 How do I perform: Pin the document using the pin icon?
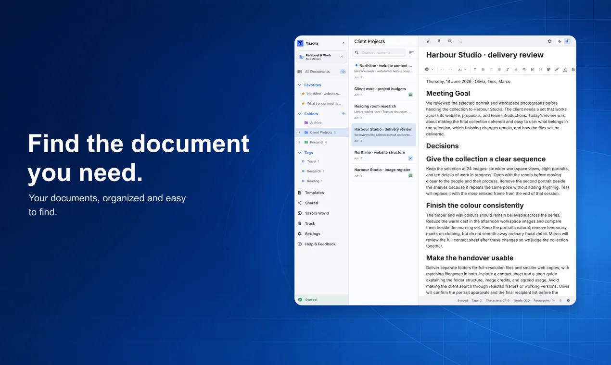click(x=439, y=41)
